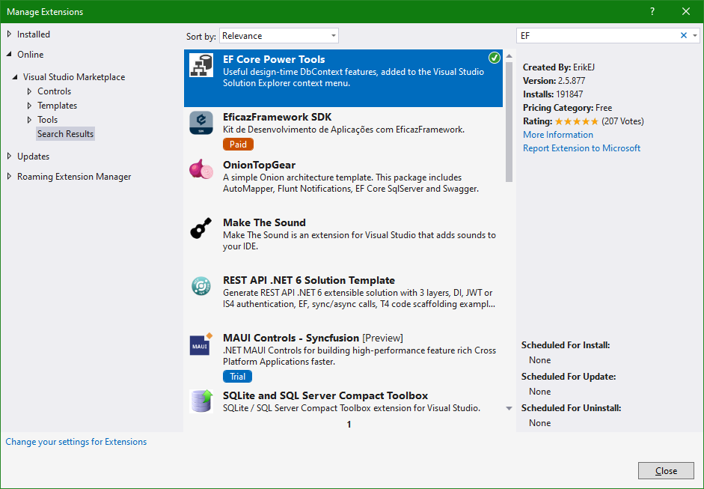Select the Make The Sound title
This screenshot has width=704, height=489.
coord(264,222)
